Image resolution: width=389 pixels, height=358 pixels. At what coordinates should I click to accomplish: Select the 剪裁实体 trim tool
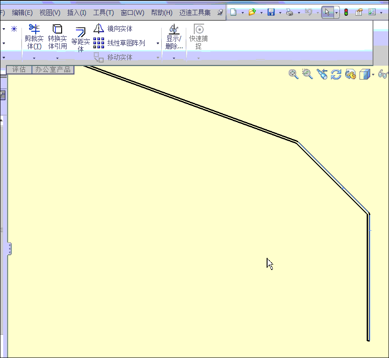coord(34,37)
